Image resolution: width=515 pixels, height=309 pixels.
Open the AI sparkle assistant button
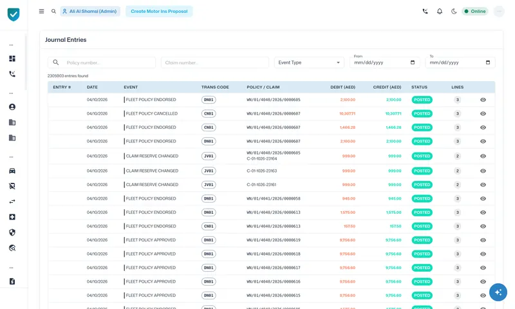[x=498, y=292]
